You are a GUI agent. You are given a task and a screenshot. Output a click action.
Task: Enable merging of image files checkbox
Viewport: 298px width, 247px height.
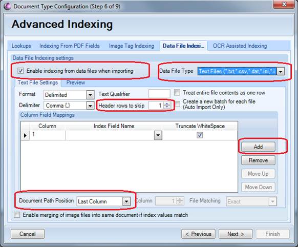point(17,215)
